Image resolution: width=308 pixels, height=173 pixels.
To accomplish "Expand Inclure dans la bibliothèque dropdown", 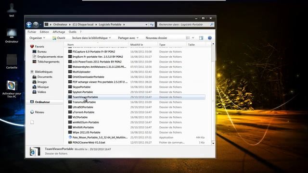I will point(91,38).
